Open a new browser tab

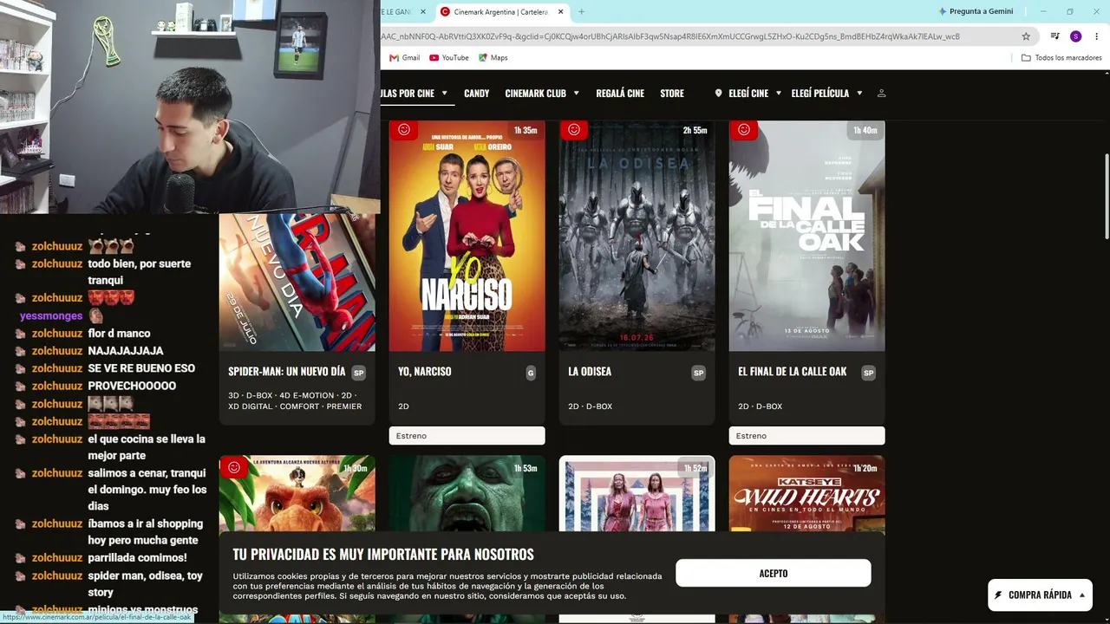point(581,11)
